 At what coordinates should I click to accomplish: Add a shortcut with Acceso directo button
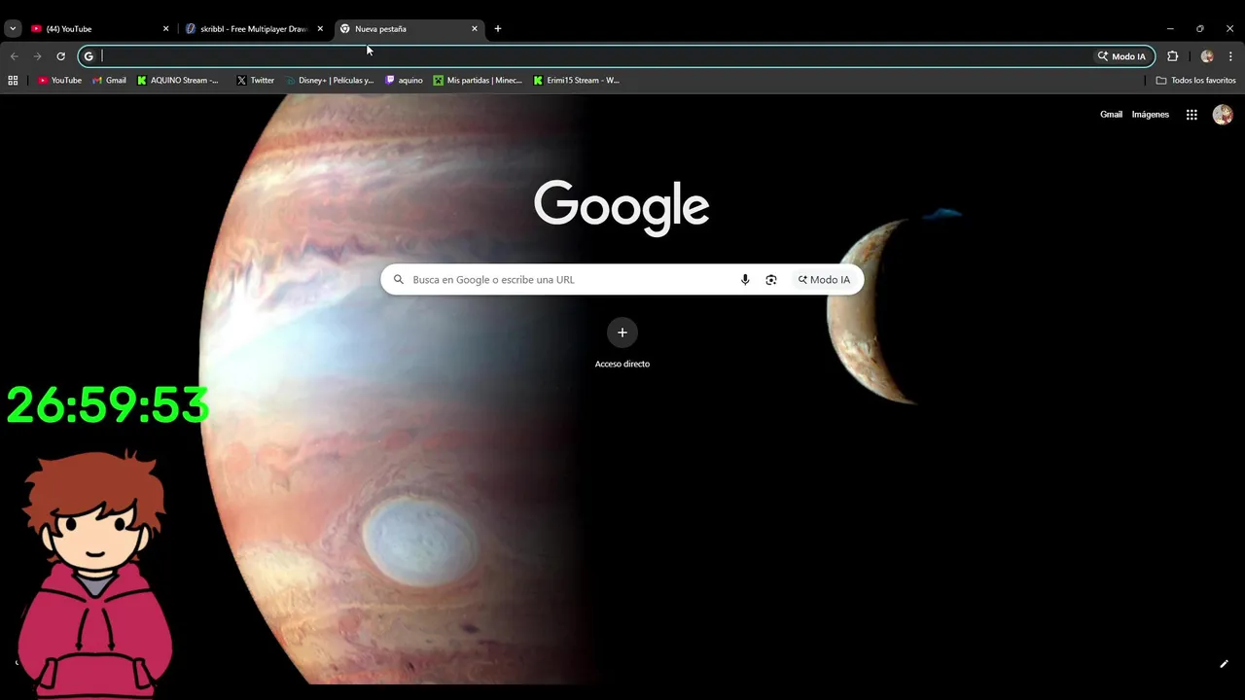pyautogui.click(x=622, y=343)
